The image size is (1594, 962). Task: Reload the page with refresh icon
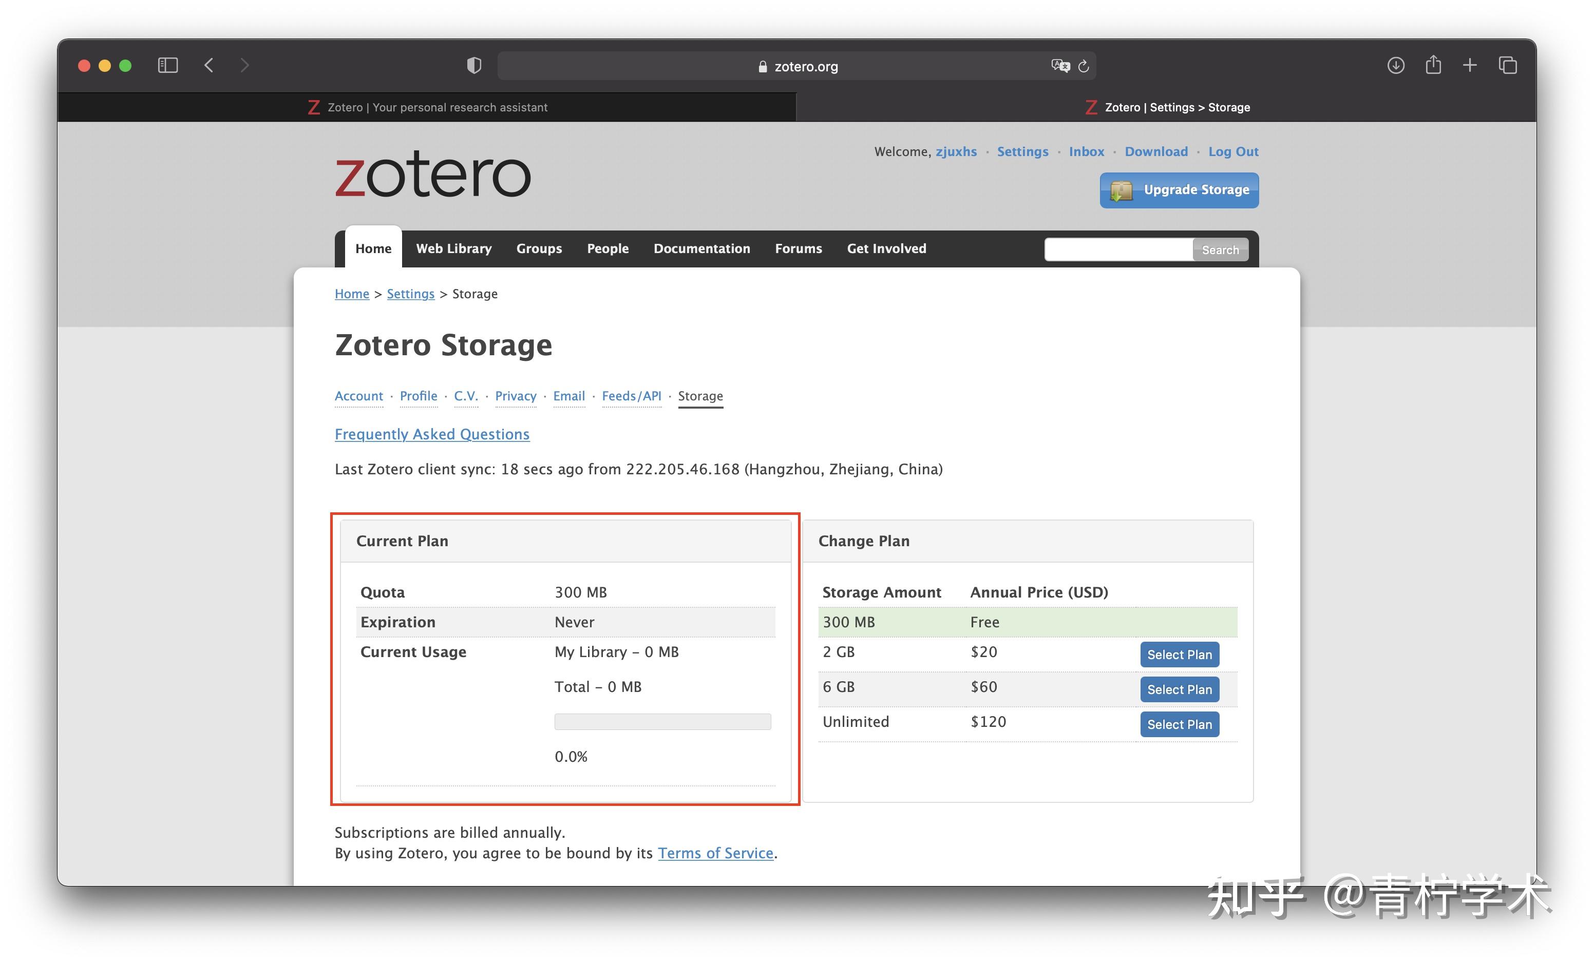pos(1084,66)
